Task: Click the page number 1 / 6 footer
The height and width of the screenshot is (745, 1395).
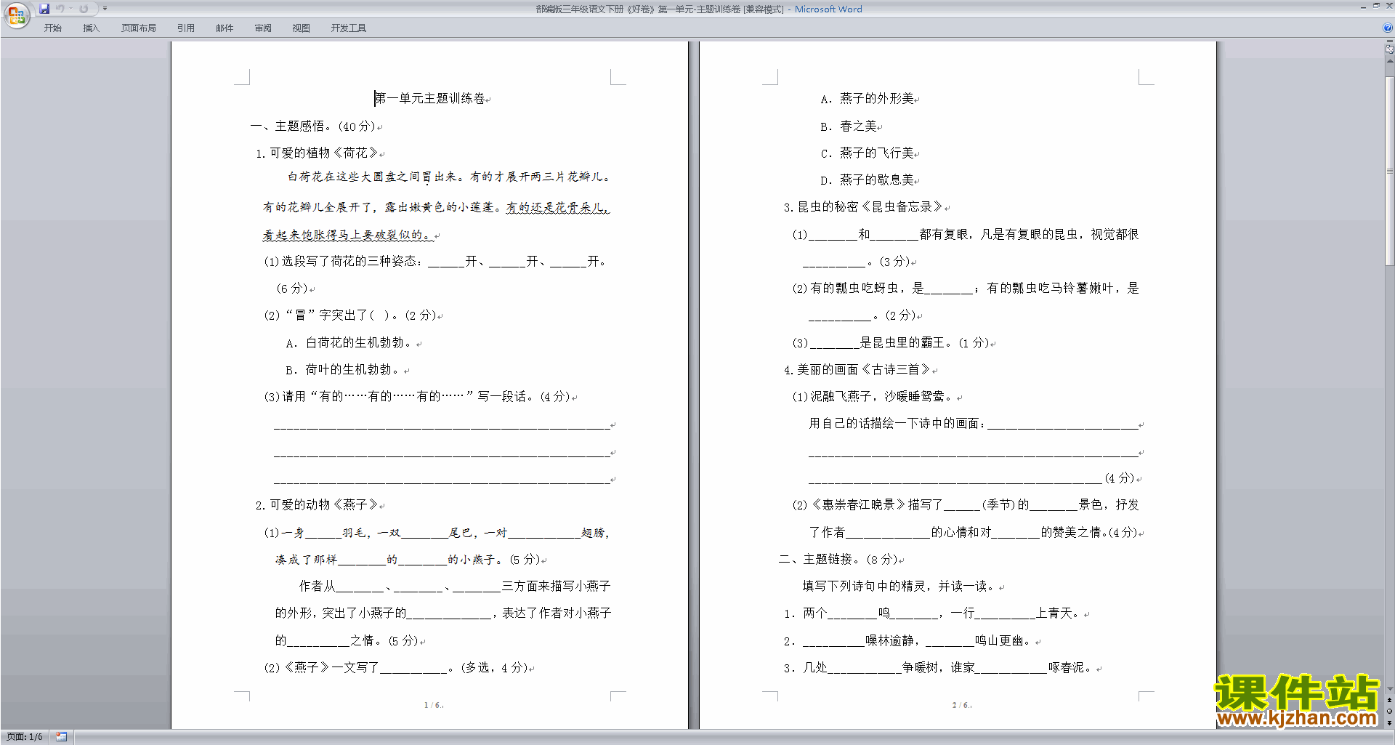Action: coord(433,705)
